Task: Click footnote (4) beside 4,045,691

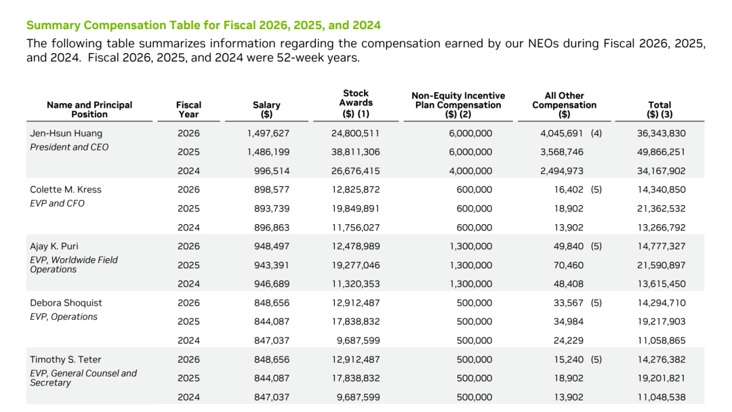Action: (x=596, y=133)
